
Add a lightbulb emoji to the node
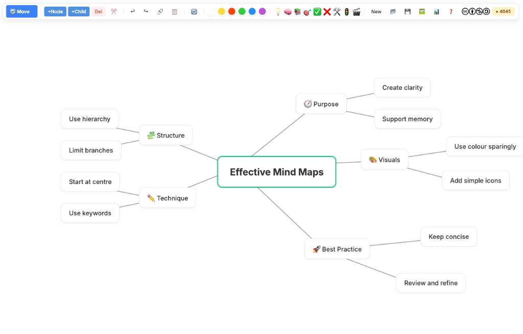277,11
